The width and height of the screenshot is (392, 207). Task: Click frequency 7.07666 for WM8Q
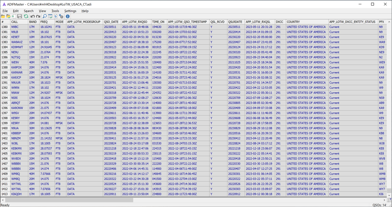pos(47,174)
